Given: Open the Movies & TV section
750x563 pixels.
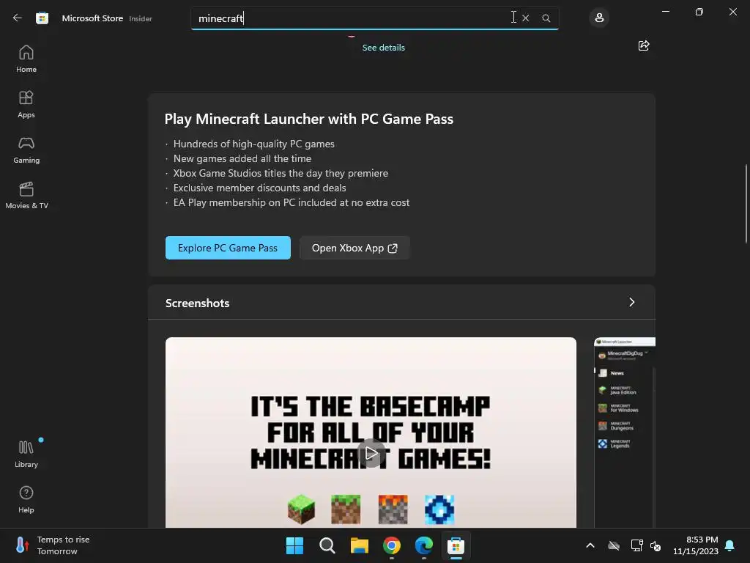Looking at the screenshot, I should (26, 195).
